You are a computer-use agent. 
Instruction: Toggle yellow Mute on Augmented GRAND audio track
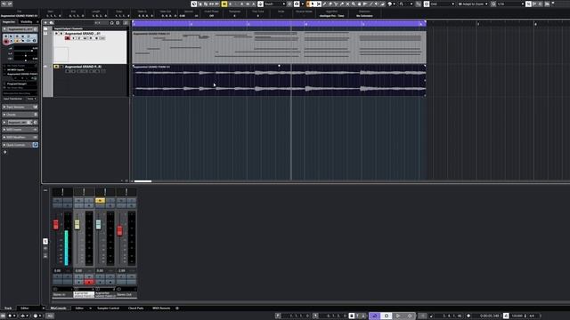[x=56, y=67]
